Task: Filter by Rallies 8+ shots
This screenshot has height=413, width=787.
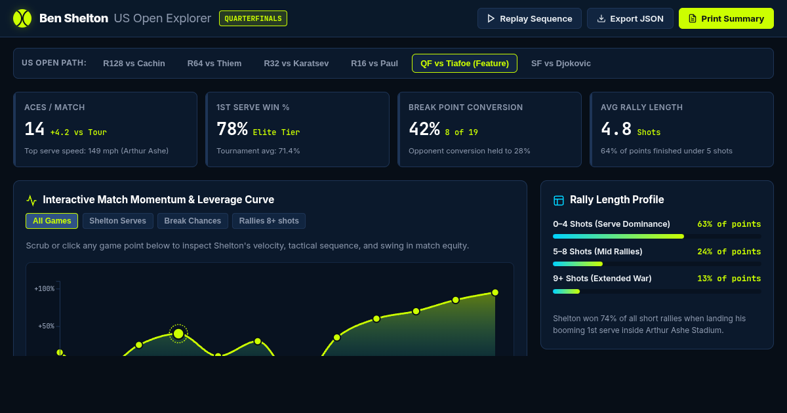Action: pos(269,221)
